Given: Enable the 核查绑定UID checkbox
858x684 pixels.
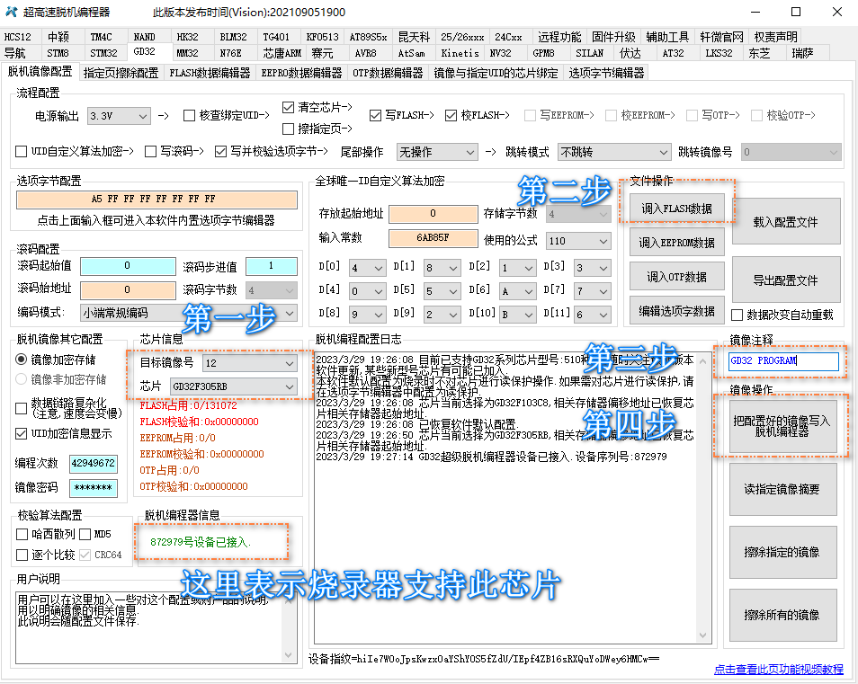Looking at the screenshot, I should [x=190, y=115].
